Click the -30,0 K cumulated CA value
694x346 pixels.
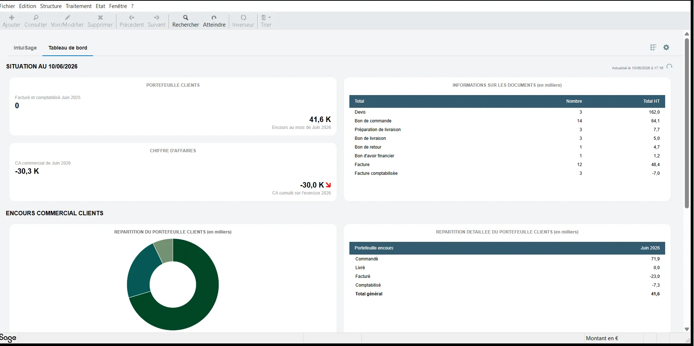click(312, 185)
